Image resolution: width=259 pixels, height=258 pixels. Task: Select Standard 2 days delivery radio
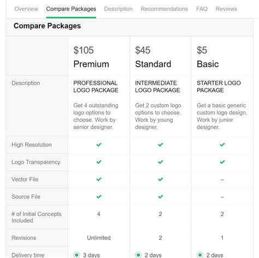[138, 255]
